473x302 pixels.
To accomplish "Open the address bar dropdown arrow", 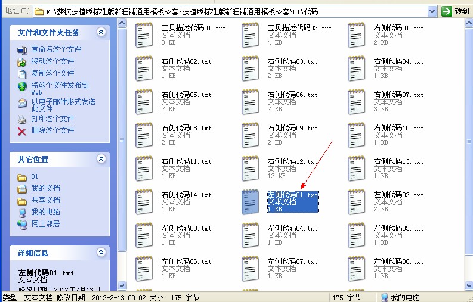I will [432, 12].
